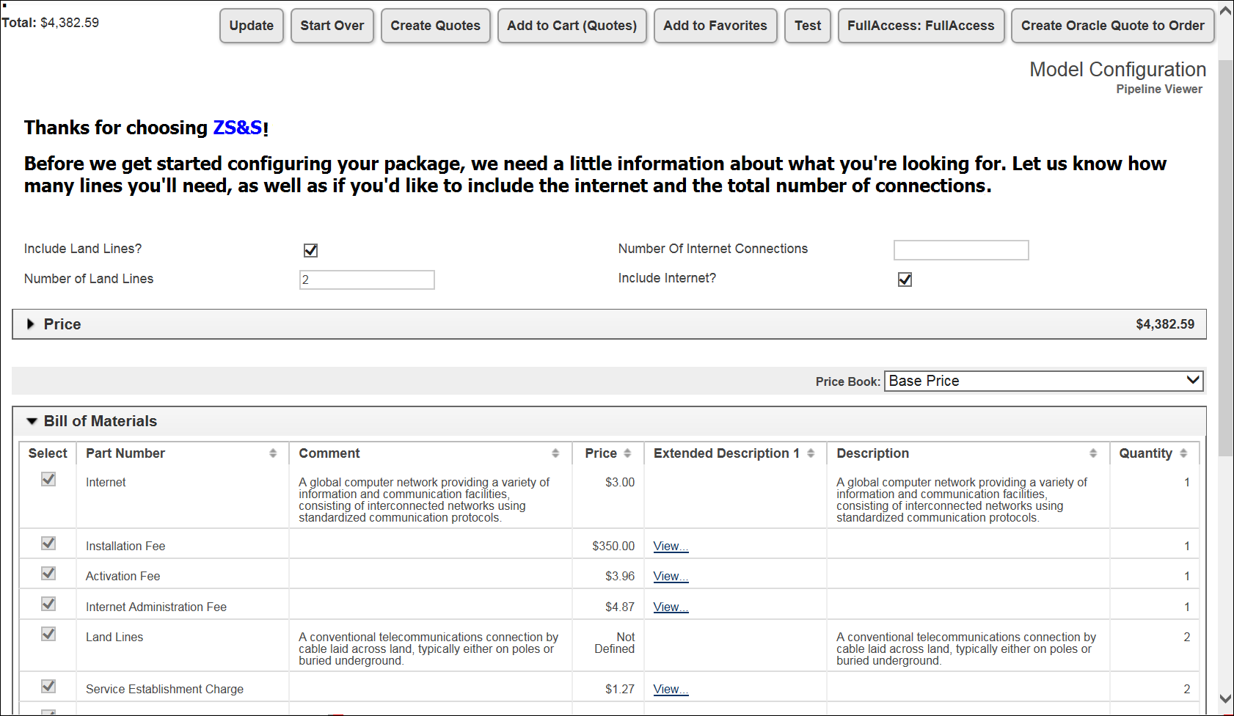Click the scrollbar up arrow

coord(1226,11)
